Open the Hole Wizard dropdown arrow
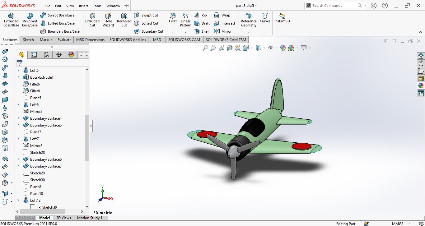 pos(108,32)
